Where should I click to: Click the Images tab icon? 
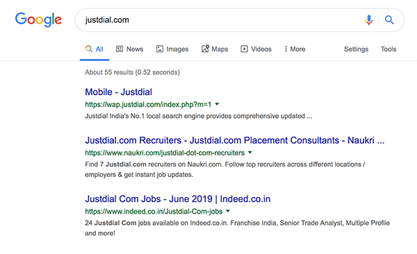160,49
